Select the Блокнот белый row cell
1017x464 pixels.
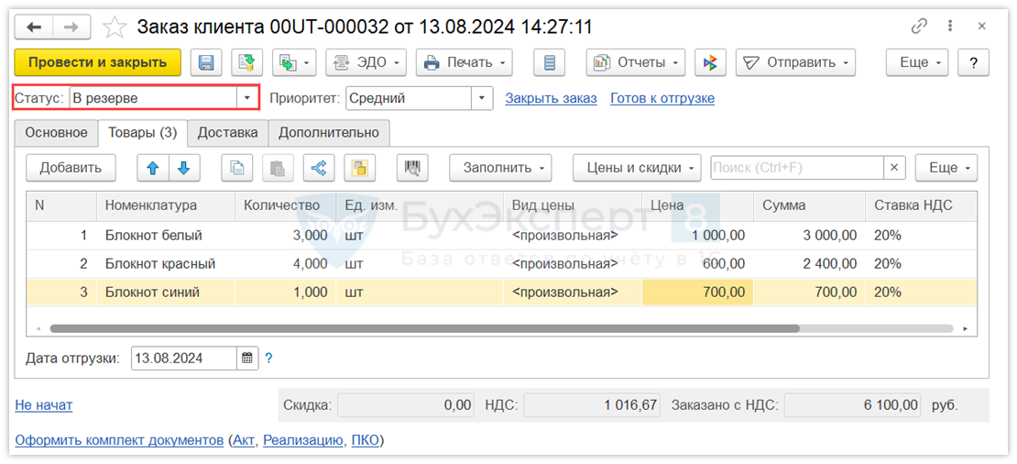click(x=166, y=236)
